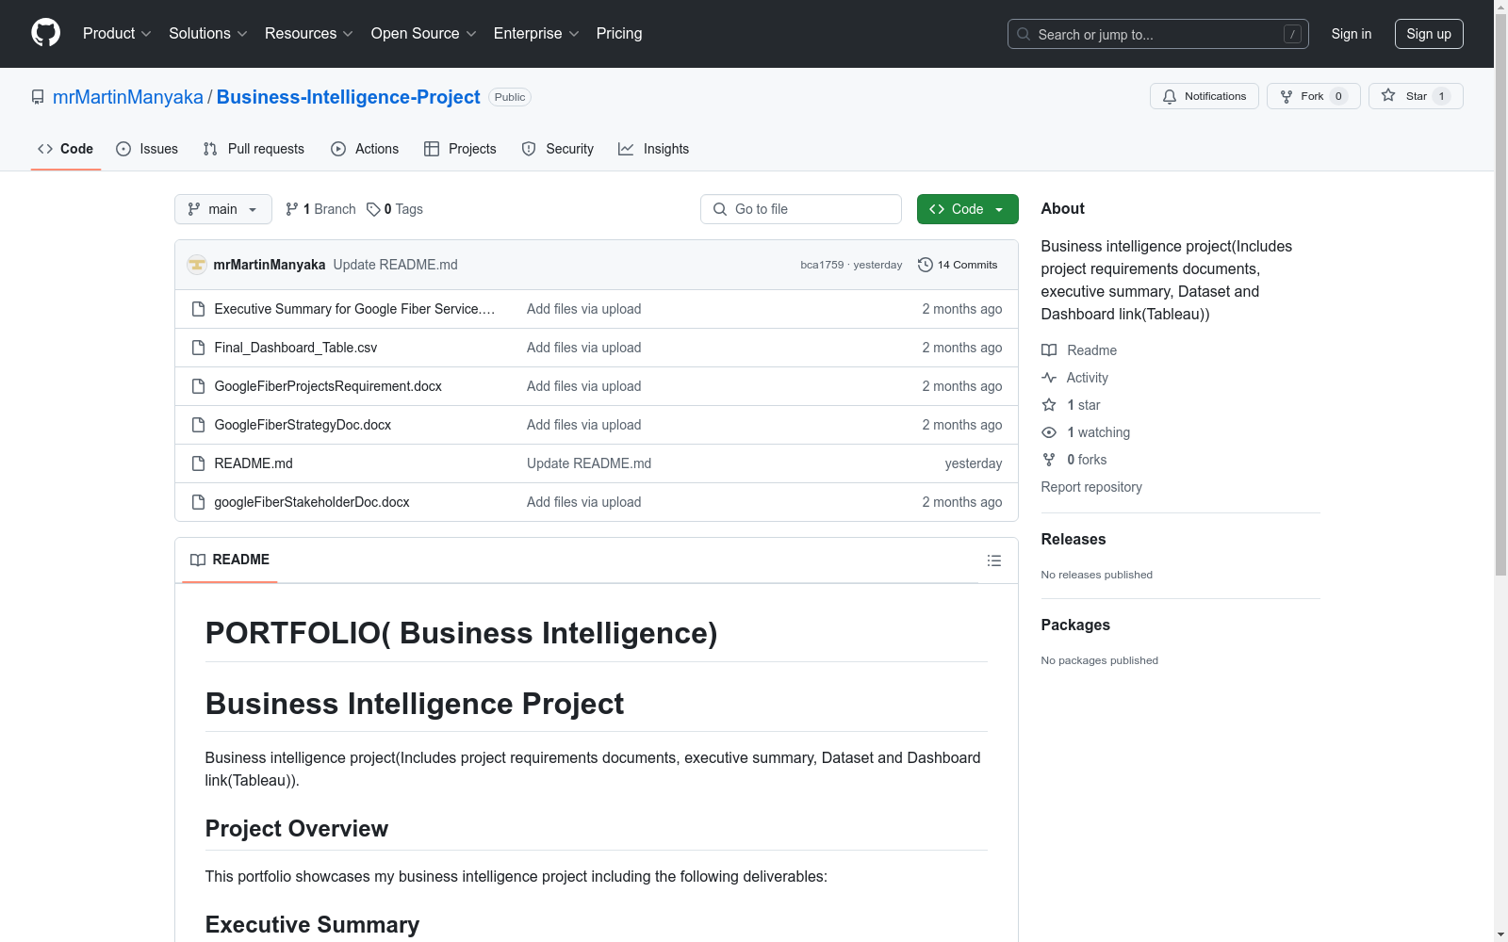The height and width of the screenshot is (942, 1508).
Task: Click the Report repository link
Action: click(x=1091, y=487)
